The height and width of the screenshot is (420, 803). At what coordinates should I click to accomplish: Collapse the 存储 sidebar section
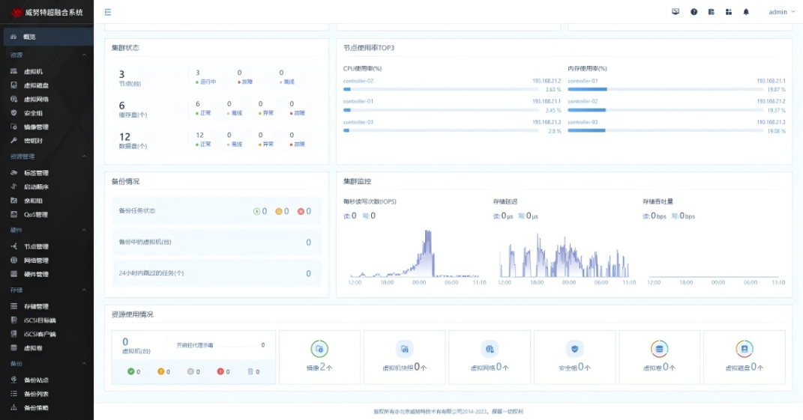84,290
